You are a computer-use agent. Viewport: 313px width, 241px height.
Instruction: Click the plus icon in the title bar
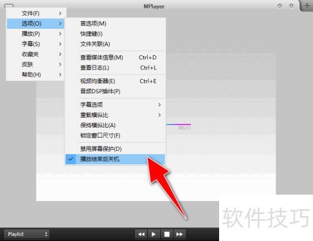click(307, 6)
